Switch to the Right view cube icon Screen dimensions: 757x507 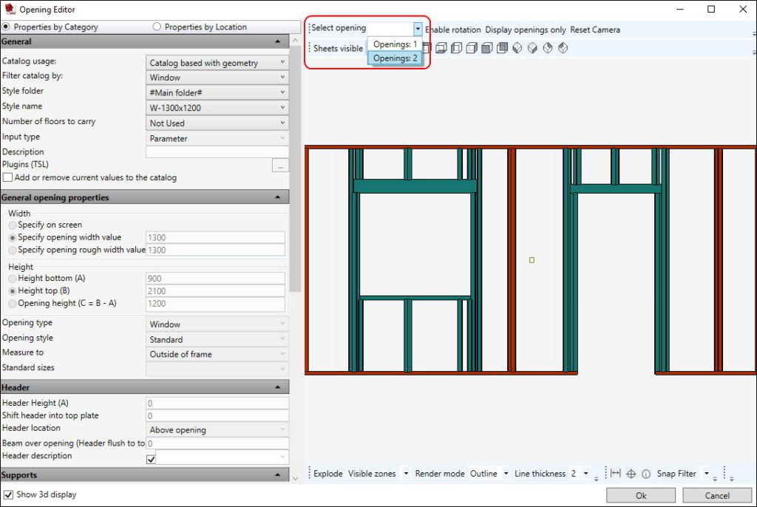pyautogui.click(x=472, y=48)
